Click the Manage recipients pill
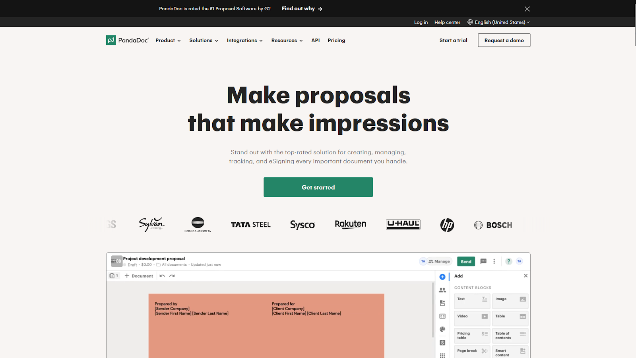Image resolution: width=636 pixels, height=358 pixels. (439, 261)
